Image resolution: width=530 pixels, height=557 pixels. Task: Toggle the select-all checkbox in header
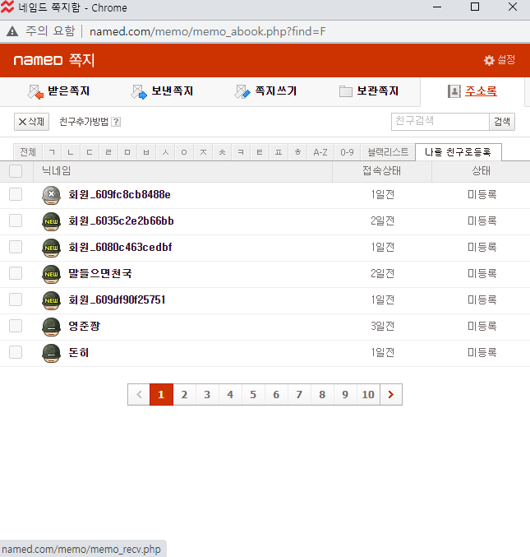point(16,171)
